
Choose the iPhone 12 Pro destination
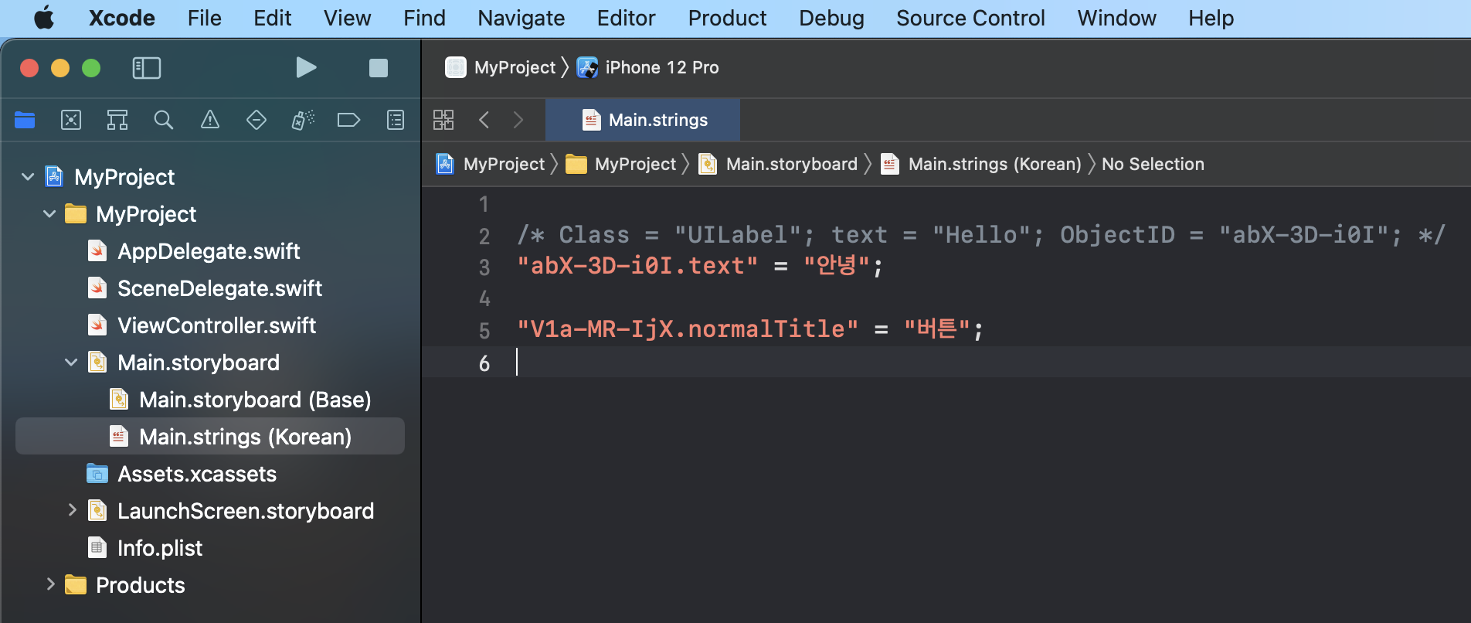click(x=648, y=68)
